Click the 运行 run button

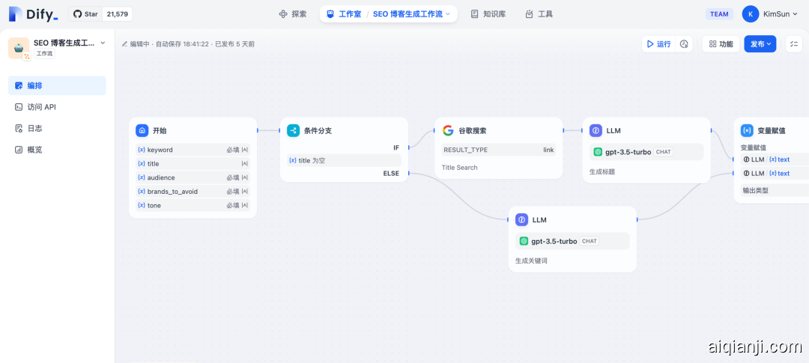(x=658, y=44)
